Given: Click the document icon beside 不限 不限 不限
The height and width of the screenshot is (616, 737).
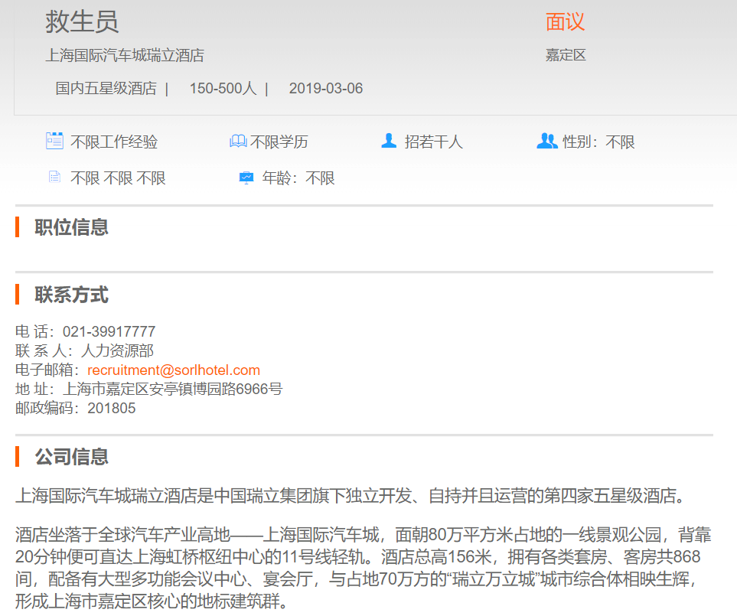Looking at the screenshot, I should [x=54, y=178].
